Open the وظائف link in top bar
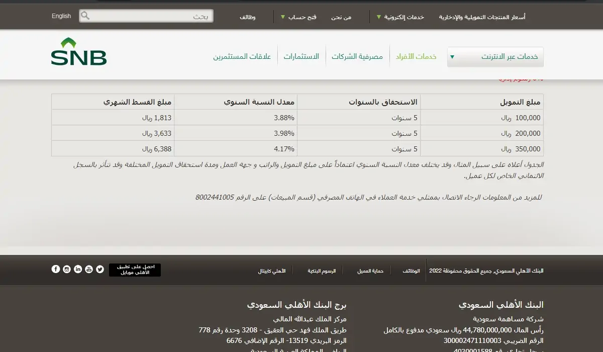 point(247,17)
